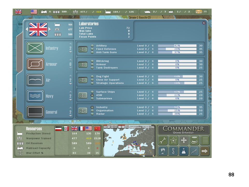Image resolution: width=249 pixels, height=187 pixels.
Task: Switch to next country using right arrow
Action: tap(50, 29)
